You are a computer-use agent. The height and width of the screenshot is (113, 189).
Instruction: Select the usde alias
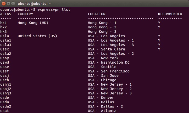pyautogui.click(x=4, y=98)
